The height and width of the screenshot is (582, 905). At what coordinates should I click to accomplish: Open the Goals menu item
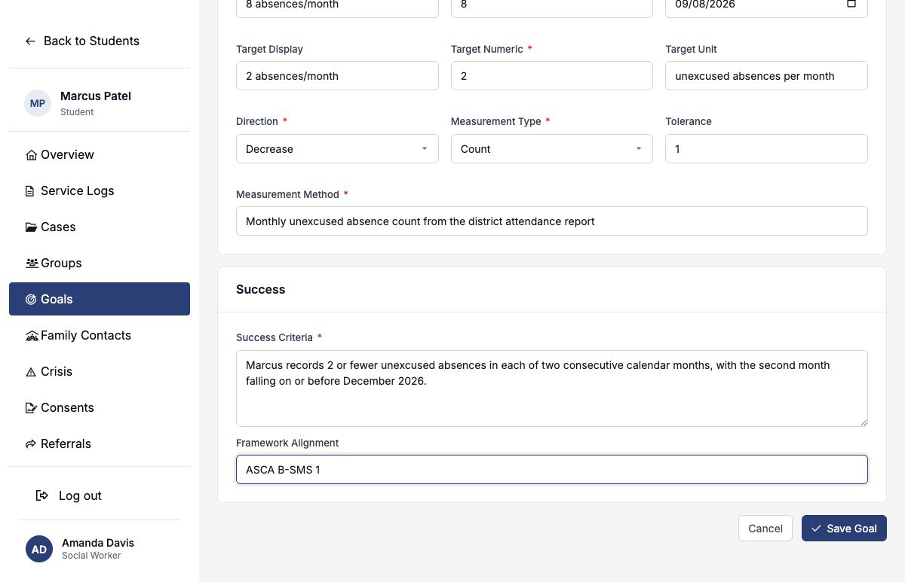(100, 299)
